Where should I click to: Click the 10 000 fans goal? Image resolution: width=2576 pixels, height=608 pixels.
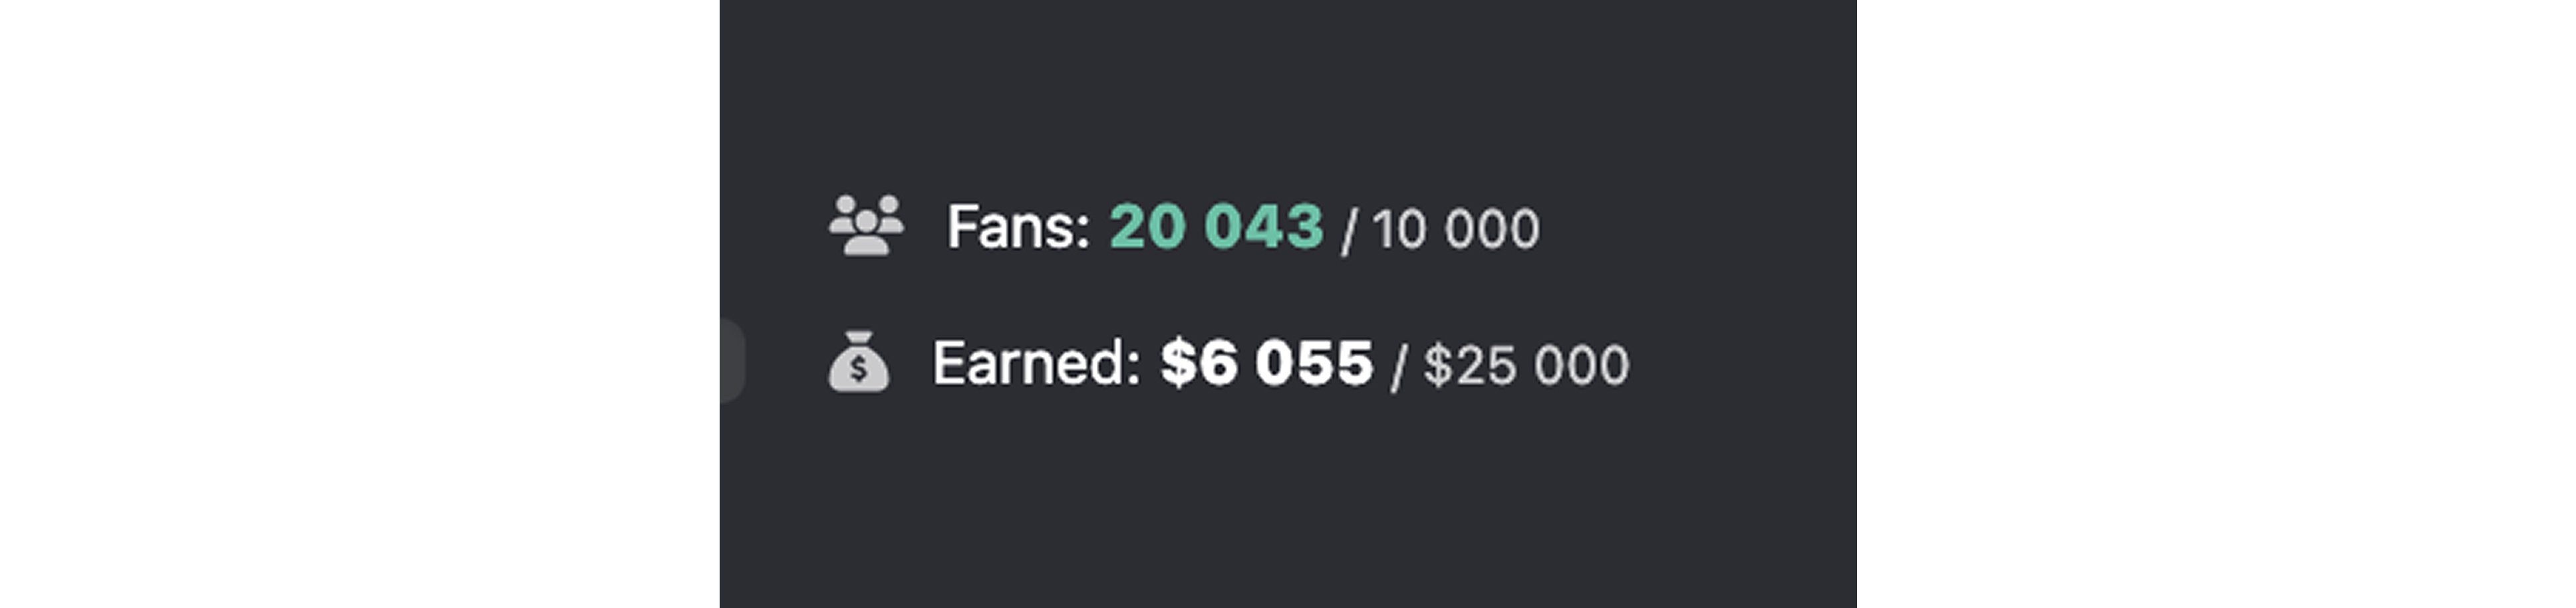pos(1455,230)
